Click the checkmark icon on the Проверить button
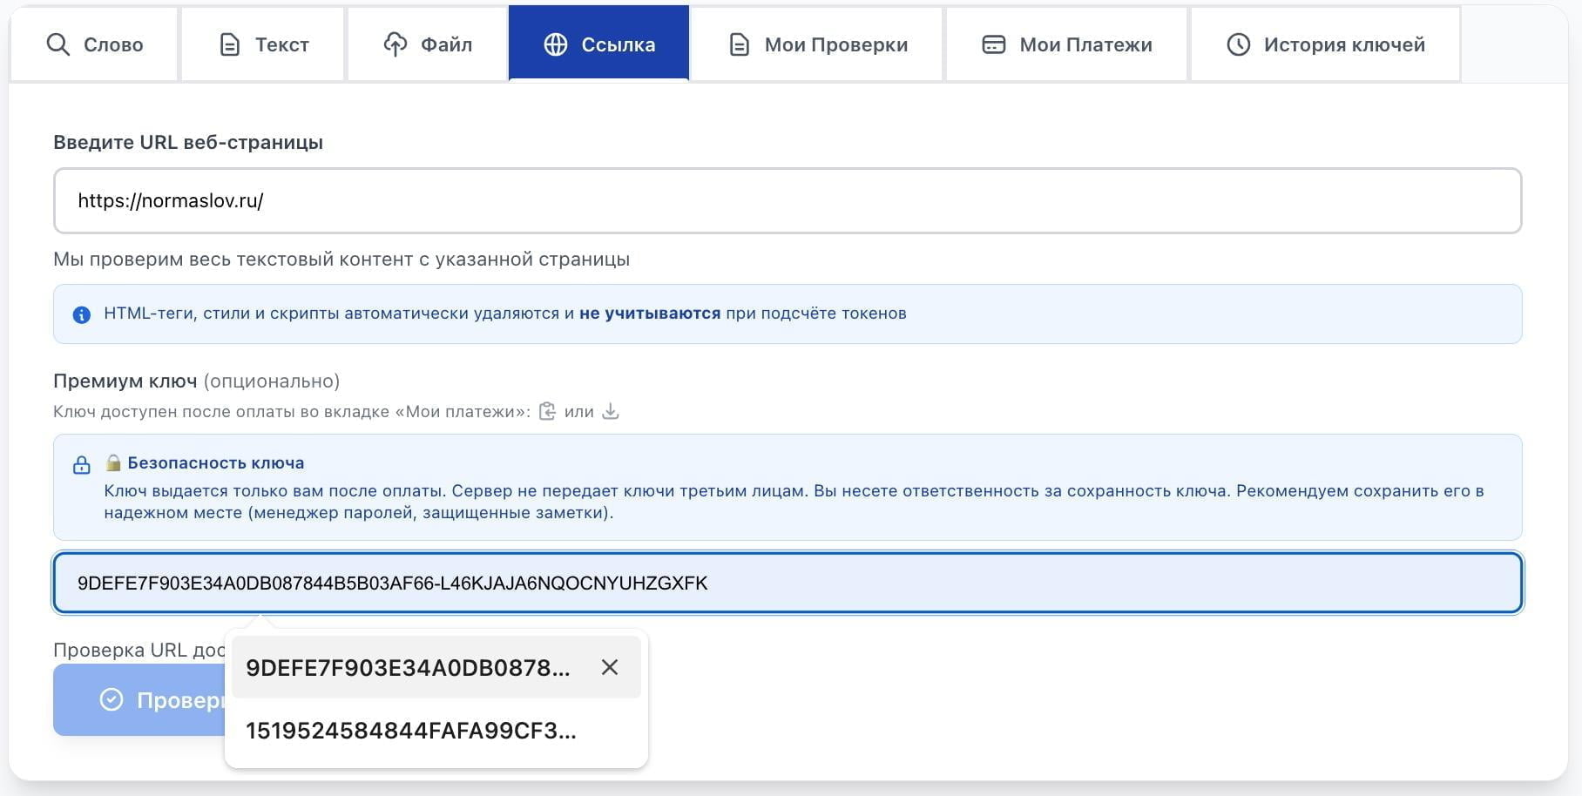The height and width of the screenshot is (796, 1582). point(110,699)
